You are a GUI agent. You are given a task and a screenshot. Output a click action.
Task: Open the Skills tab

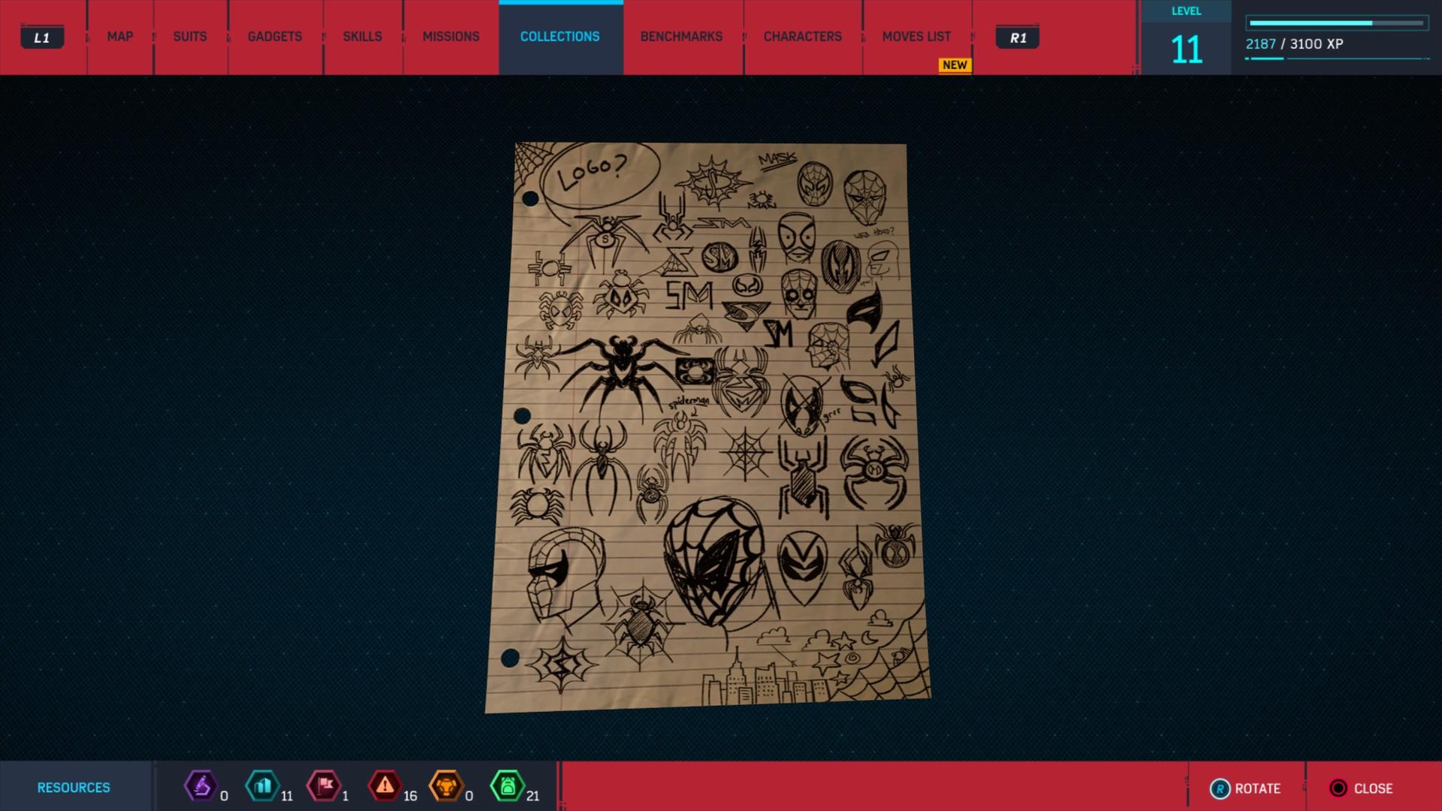point(363,37)
